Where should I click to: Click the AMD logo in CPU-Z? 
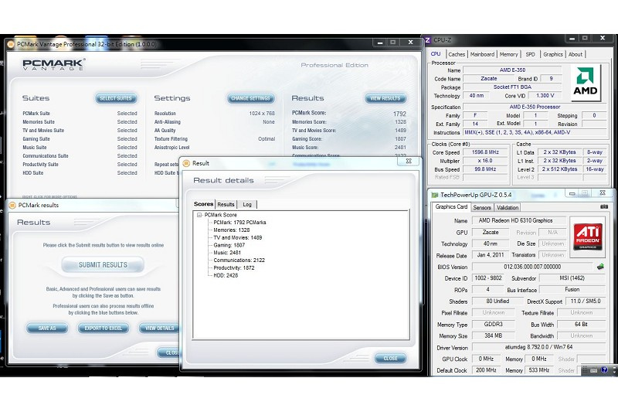point(586,82)
